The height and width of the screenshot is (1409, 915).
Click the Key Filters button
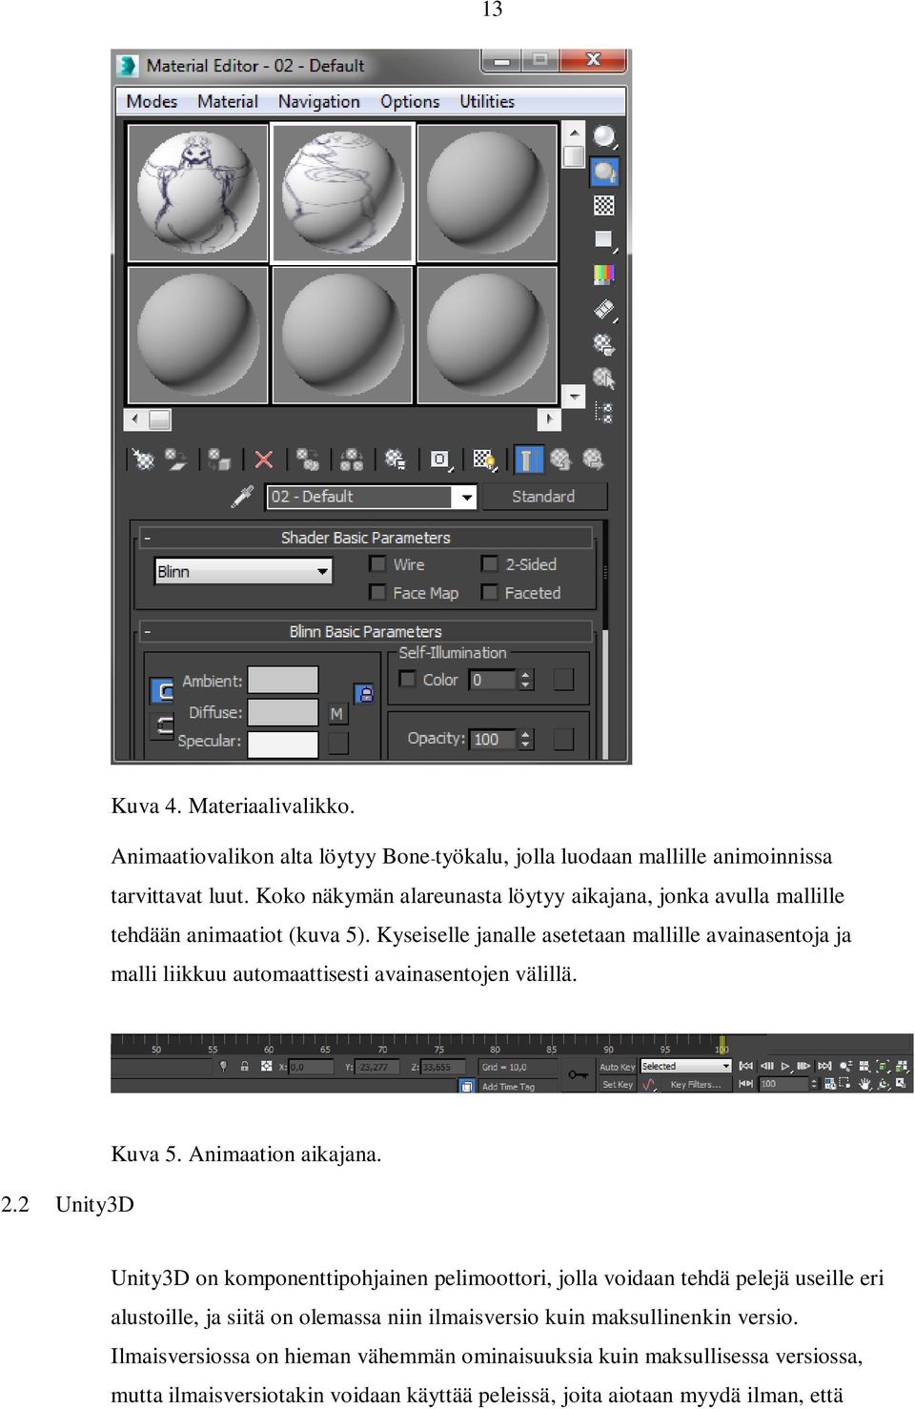696,1085
